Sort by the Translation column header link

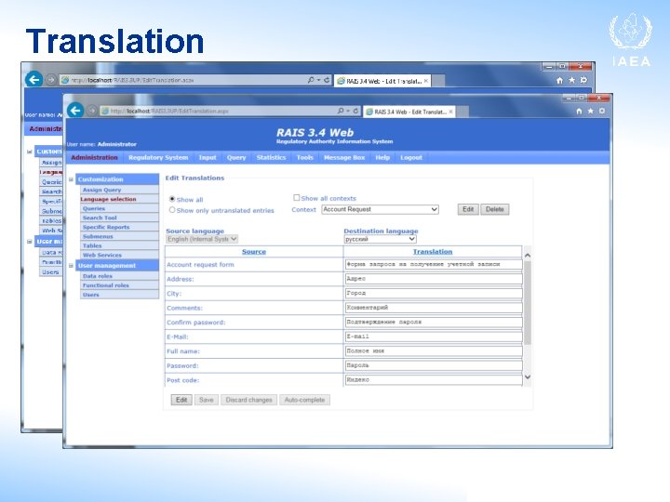(433, 252)
